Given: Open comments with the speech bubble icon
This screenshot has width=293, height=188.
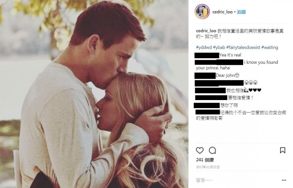Looking at the screenshot, I should 212,150.
